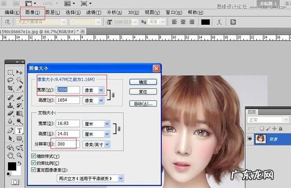The height and width of the screenshot is (188, 291).
Task: Toggle 缩放样式 checkbox
Action: (x=33, y=156)
